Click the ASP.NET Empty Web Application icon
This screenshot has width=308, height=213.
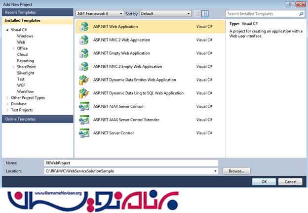(84, 53)
